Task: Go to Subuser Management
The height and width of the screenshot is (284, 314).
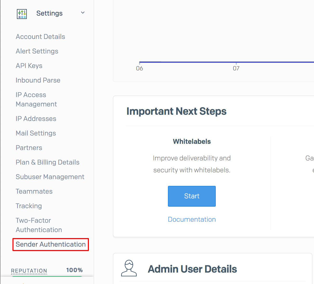Action: (x=50, y=177)
